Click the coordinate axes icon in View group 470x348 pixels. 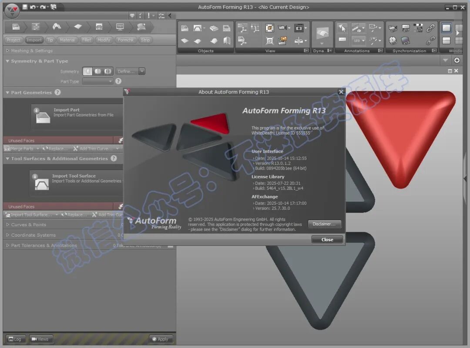point(242,28)
